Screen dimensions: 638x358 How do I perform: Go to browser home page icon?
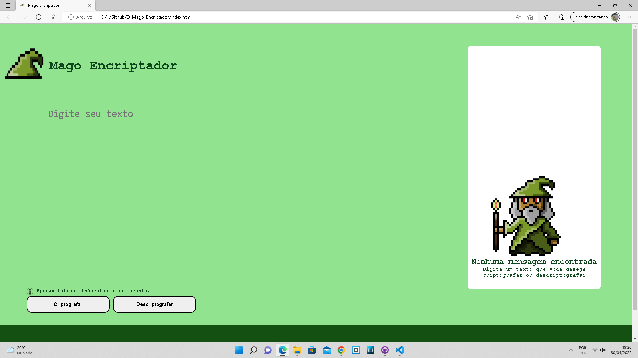(x=53, y=17)
